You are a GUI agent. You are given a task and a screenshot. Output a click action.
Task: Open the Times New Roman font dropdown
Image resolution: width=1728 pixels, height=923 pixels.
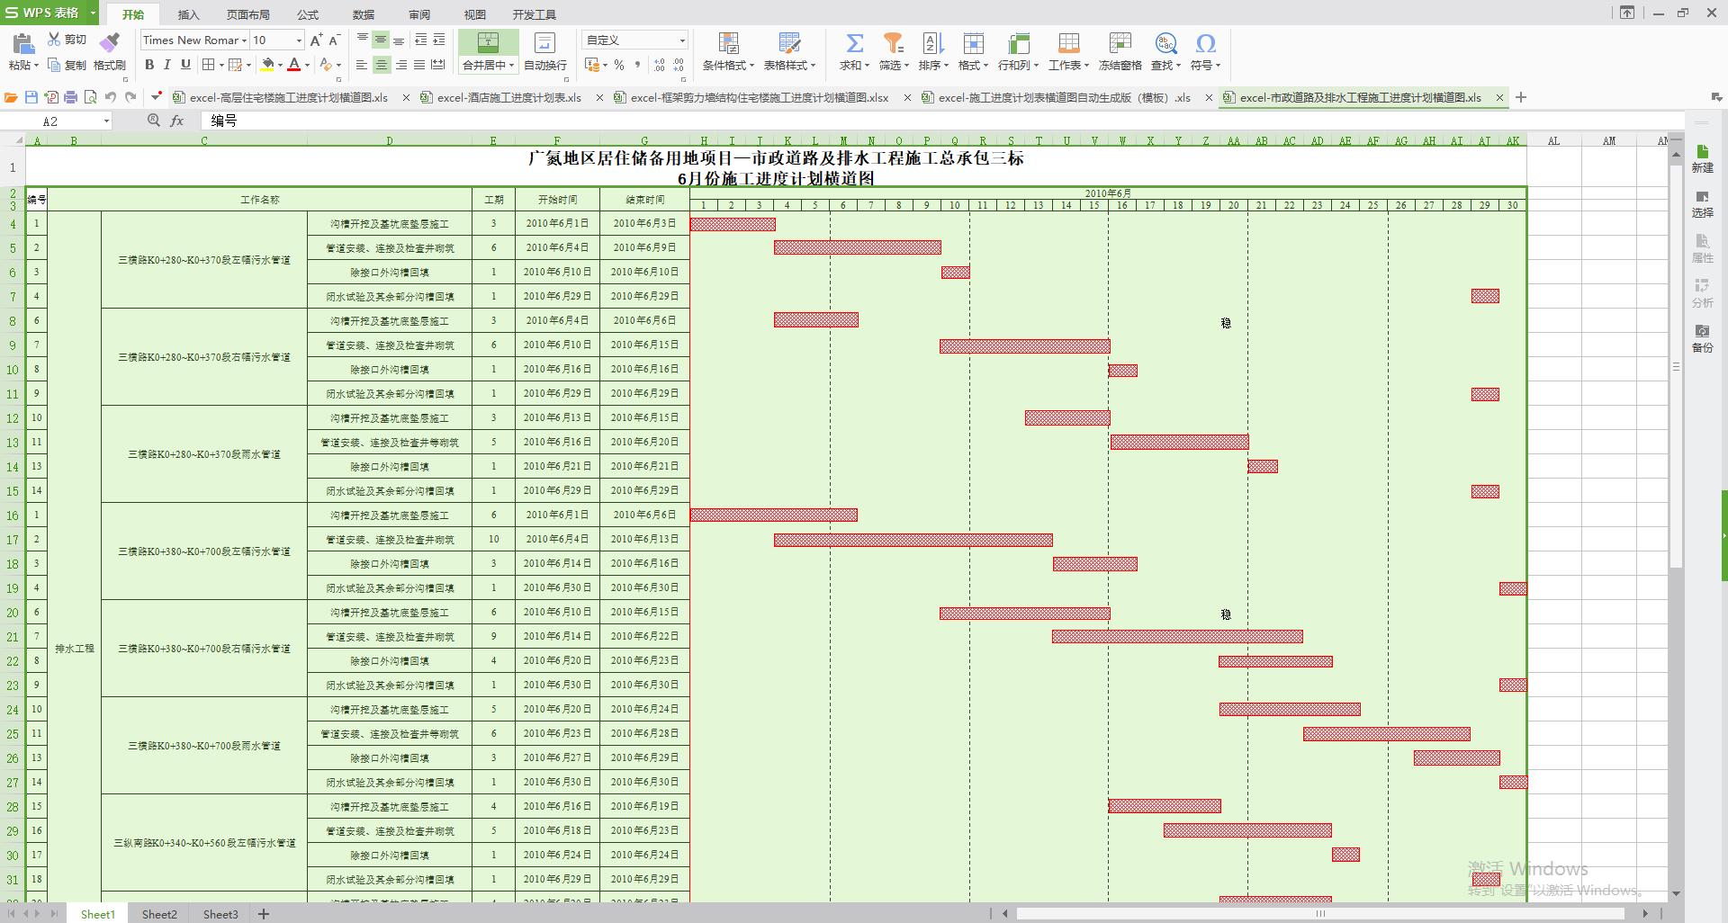(x=245, y=40)
